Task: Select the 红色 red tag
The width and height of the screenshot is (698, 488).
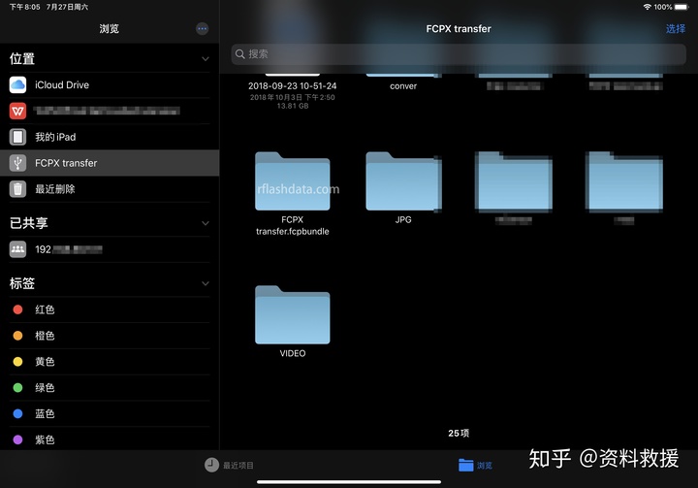Action: [x=110, y=309]
